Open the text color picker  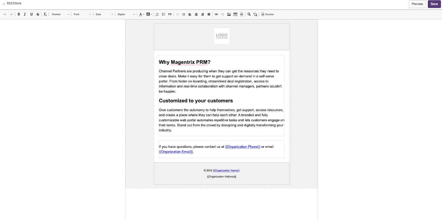tap(141, 14)
